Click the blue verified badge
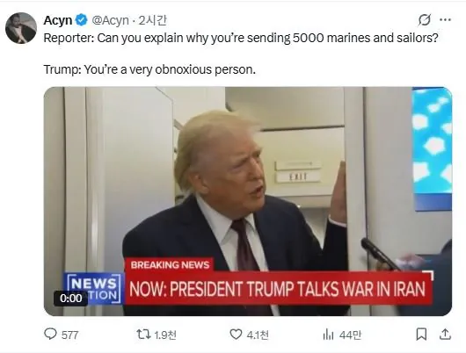Viewport: 466px width, 353px height. pyautogui.click(x=81, y=20)
